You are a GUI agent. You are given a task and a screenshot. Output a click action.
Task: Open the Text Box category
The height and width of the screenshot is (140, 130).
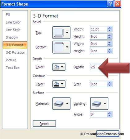pyautogui.click(x=13, y=68)
